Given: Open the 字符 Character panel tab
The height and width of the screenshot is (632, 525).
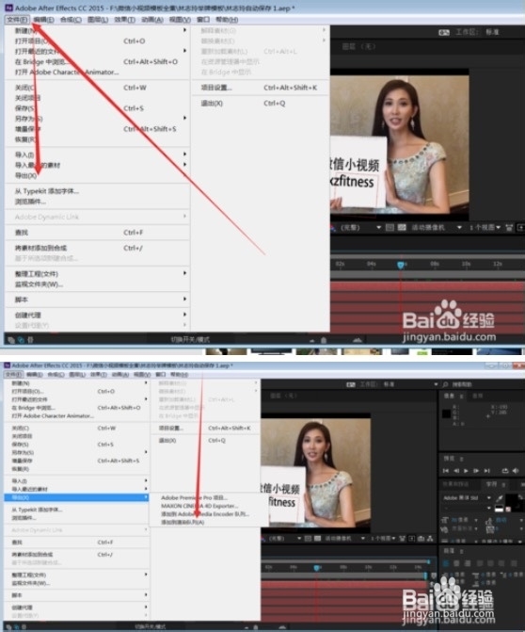Looking at the screenshot, I should (x=491, y=484).
